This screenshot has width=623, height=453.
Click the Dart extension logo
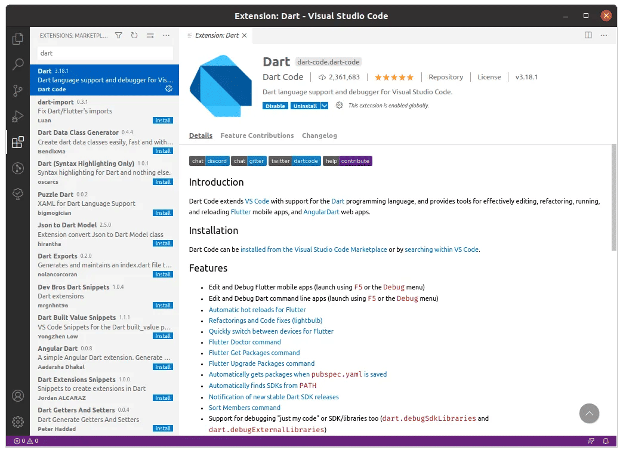point(221,85)
